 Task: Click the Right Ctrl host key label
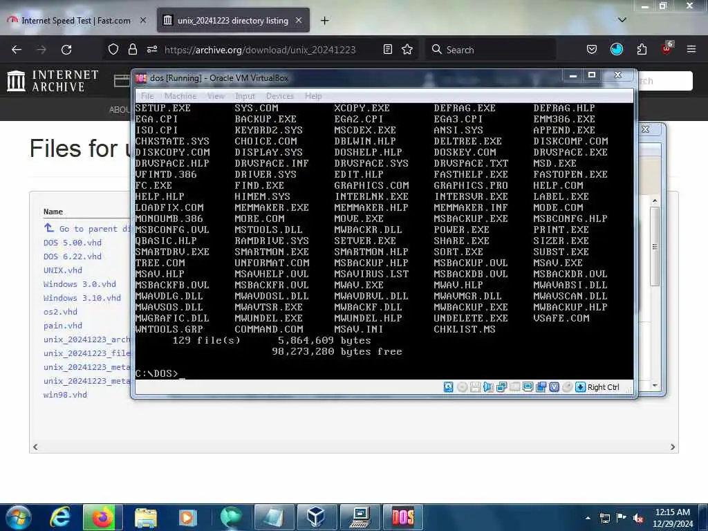pos(603,387)
